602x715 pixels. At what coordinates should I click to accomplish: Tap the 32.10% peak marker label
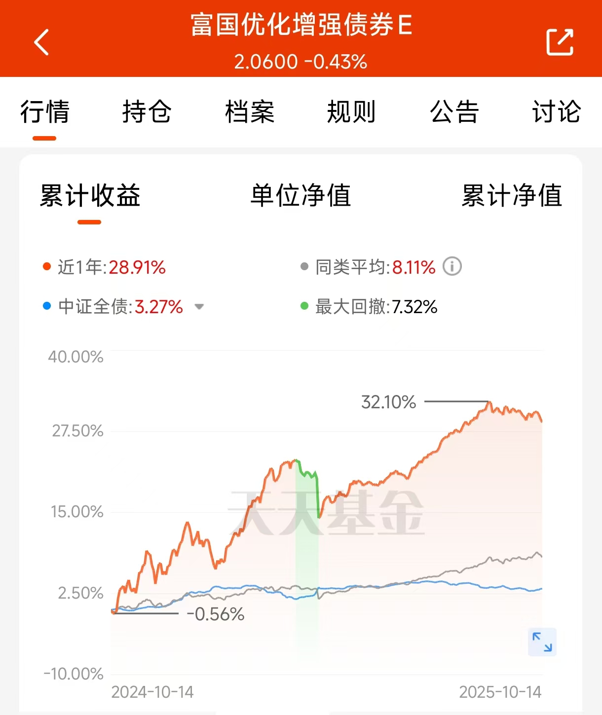pyautogui.click(x=388, y=402)
